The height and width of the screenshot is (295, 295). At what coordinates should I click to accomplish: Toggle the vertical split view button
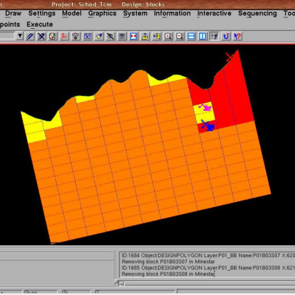tap(203, 36)
